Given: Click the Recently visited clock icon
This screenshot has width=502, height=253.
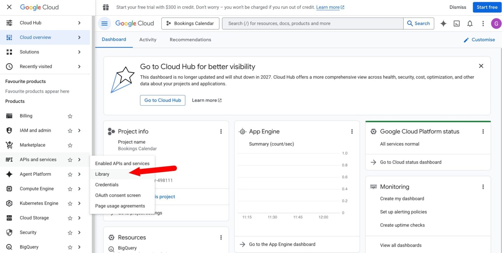Looking at the screenshot, I should click(9, 66).
